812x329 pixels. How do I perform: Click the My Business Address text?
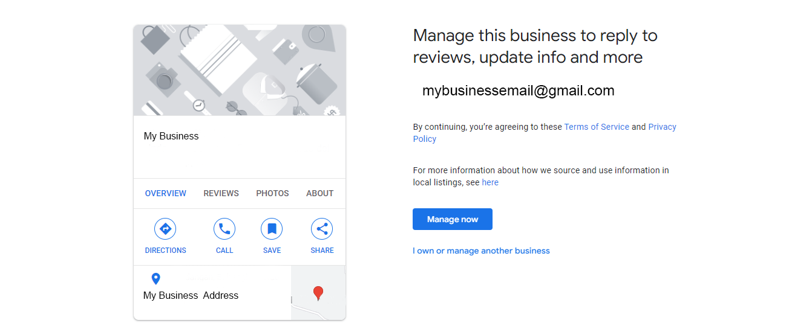pyautogui.click(x=191, y=296)
